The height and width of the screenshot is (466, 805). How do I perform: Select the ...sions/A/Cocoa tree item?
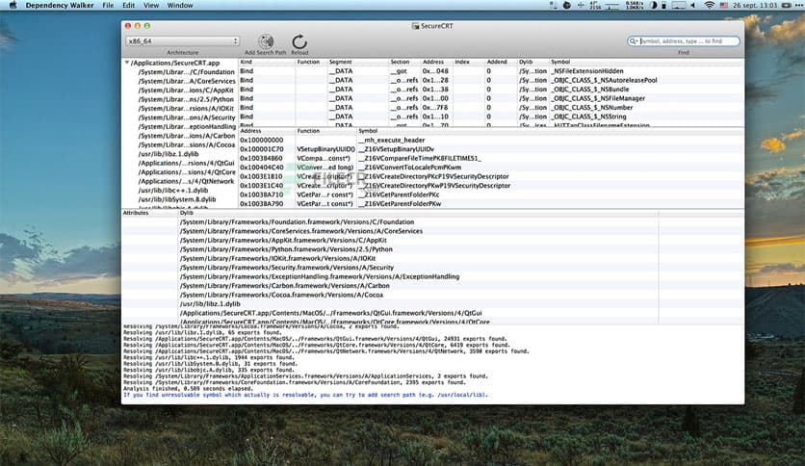187,144
